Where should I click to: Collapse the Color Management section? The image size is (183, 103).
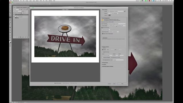tap(102, 18)
